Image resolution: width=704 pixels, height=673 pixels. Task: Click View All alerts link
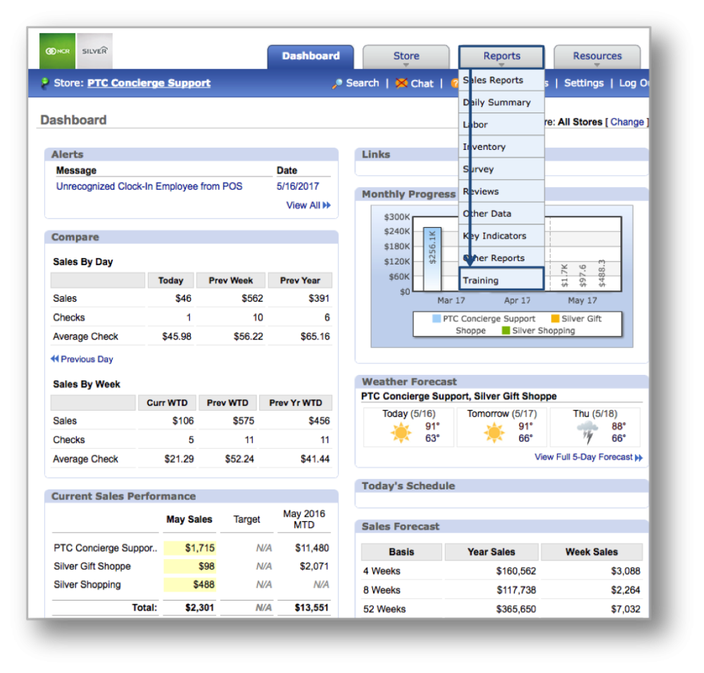tap(308, 205)
